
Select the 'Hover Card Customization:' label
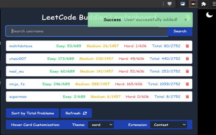click(35, 125)
